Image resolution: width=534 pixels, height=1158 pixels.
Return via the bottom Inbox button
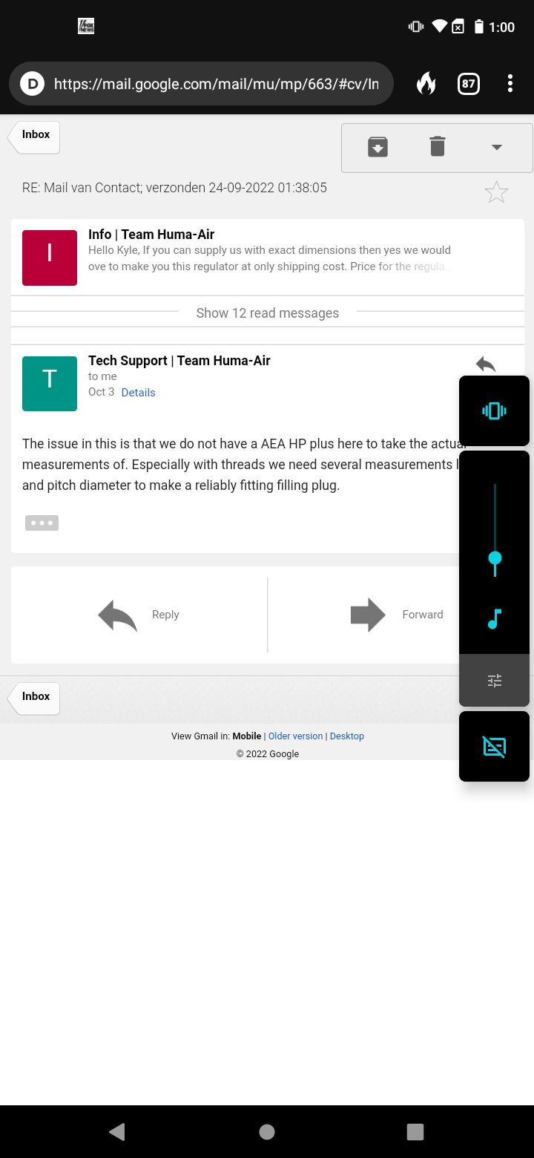point(34,699)
